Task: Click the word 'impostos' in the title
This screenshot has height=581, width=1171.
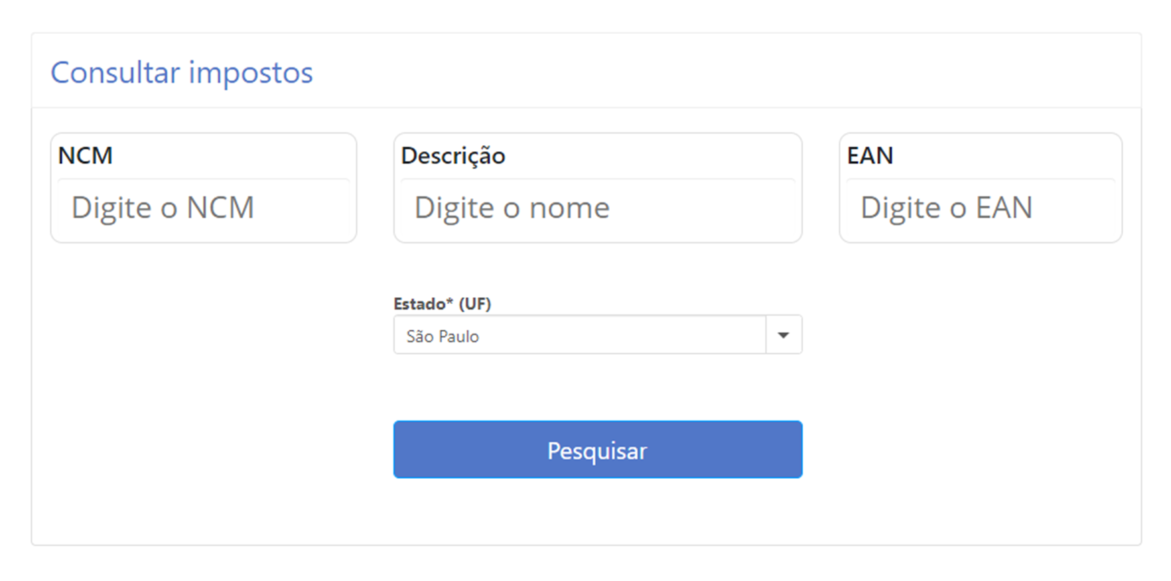Action: coord(250,72)
